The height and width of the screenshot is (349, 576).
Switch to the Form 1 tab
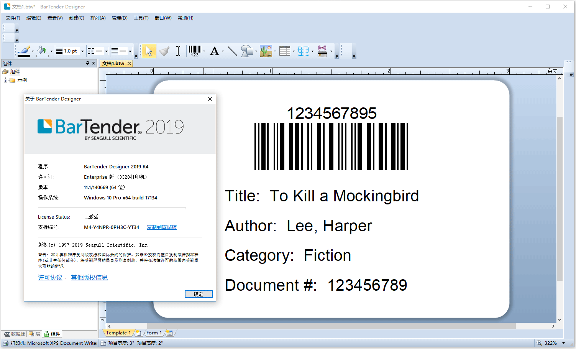(154, 333)
